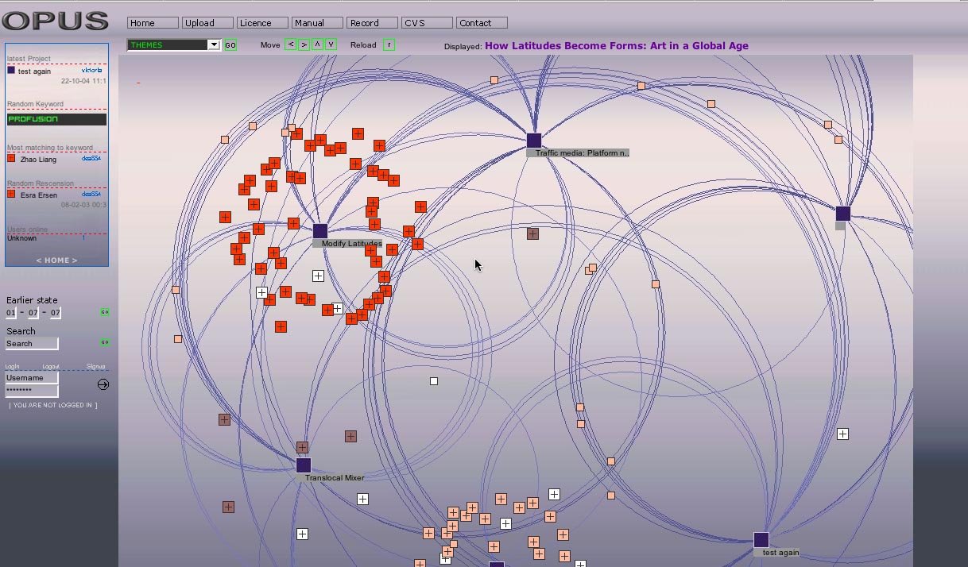
Task: Move the map left
Action: click(x=290, y=44)
